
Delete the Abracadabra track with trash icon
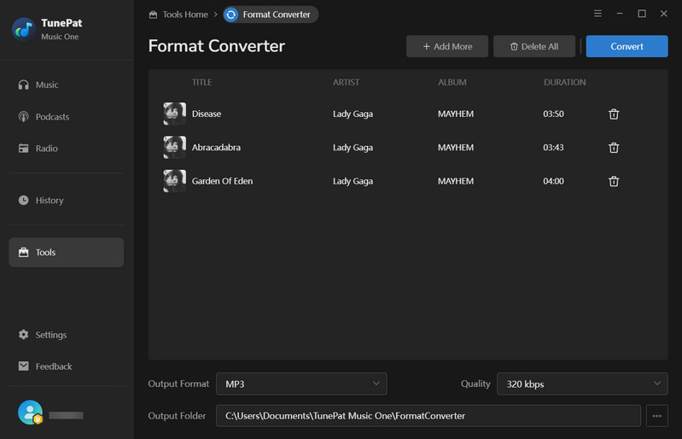pos(614,148)
